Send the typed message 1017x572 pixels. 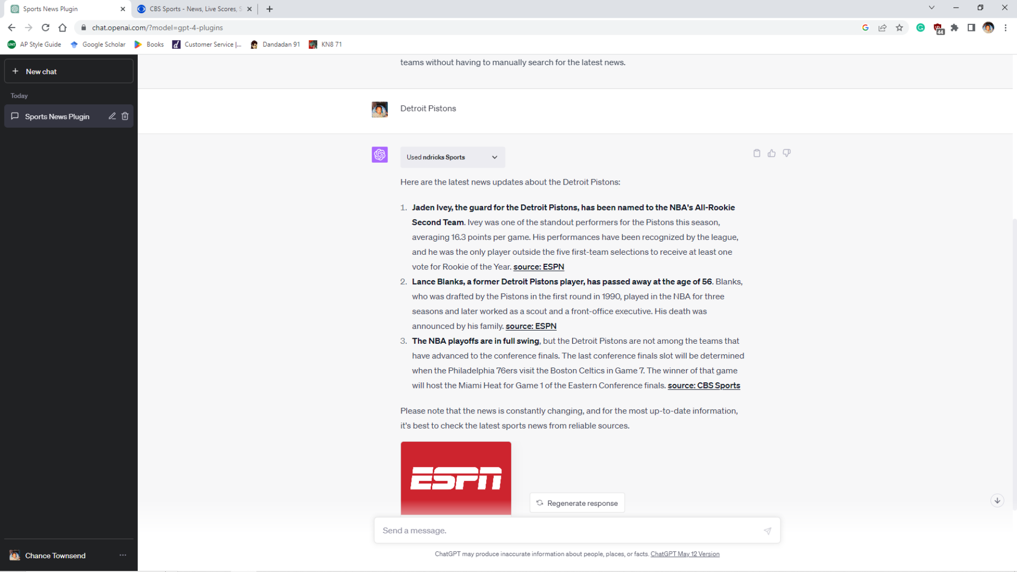(x=767, y=530)
